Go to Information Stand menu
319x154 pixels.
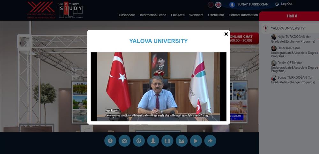[153, 15]
